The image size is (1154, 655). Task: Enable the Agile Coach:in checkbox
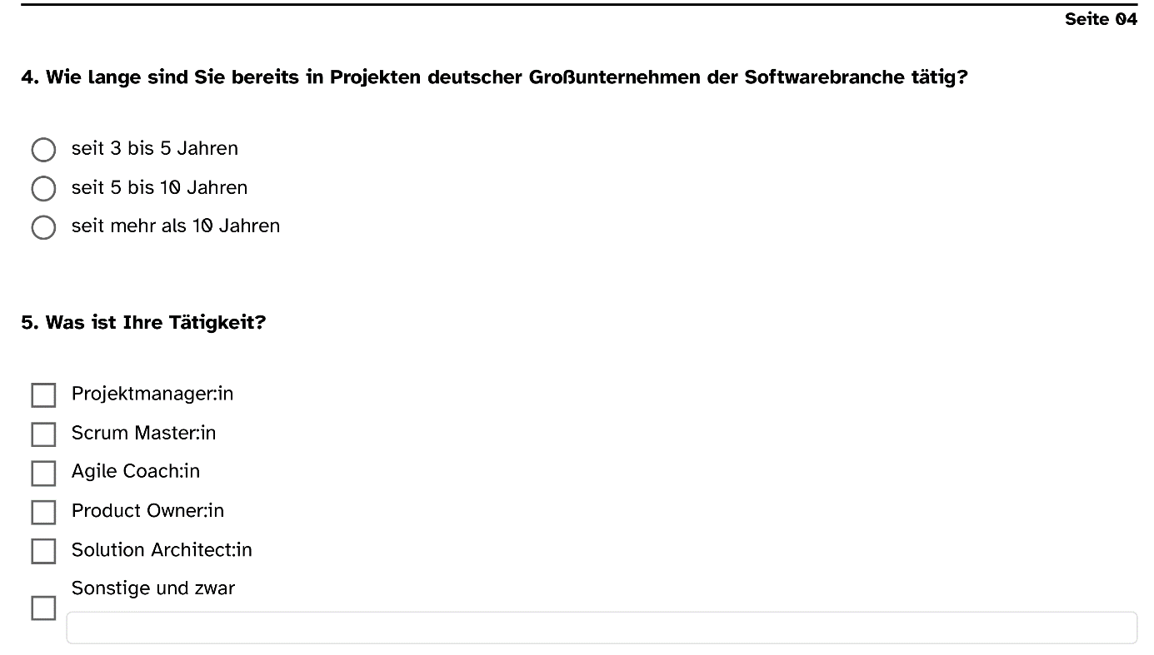pyautogui.click(x=43, y=473)
